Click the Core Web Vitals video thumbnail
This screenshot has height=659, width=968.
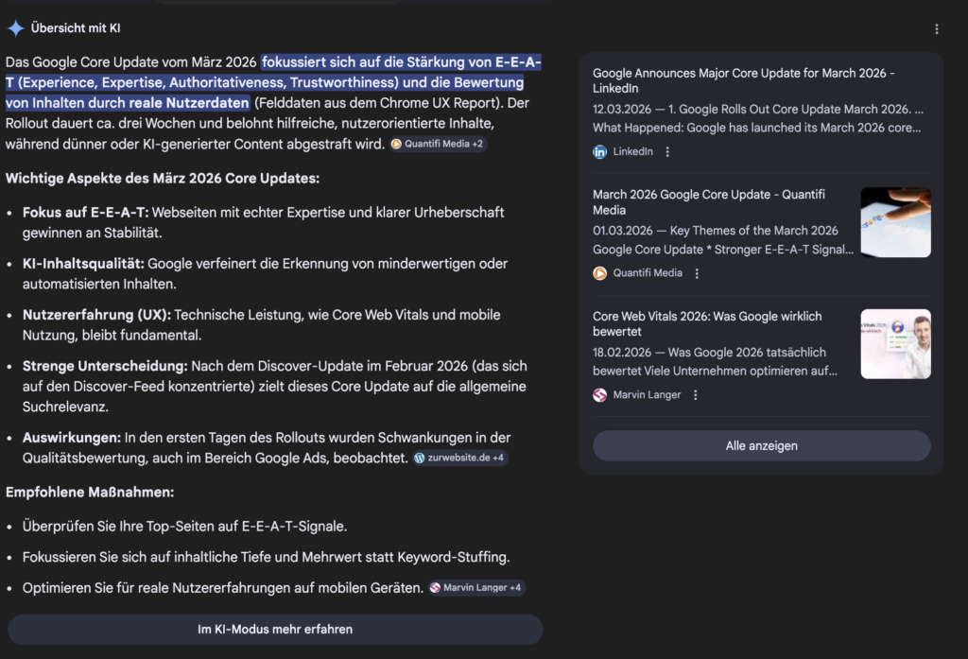coord(895,343)
